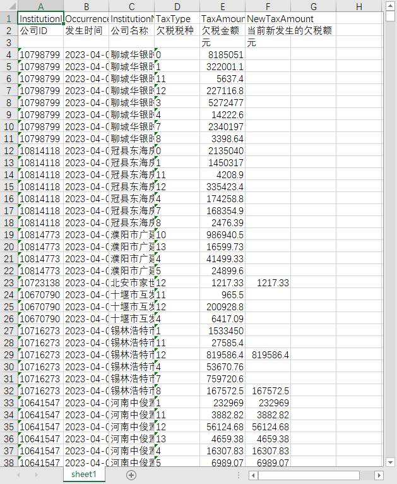This screenshot has height=484, width=397.
Task: Click tax amount 1533450
Action: coord(223,331)
